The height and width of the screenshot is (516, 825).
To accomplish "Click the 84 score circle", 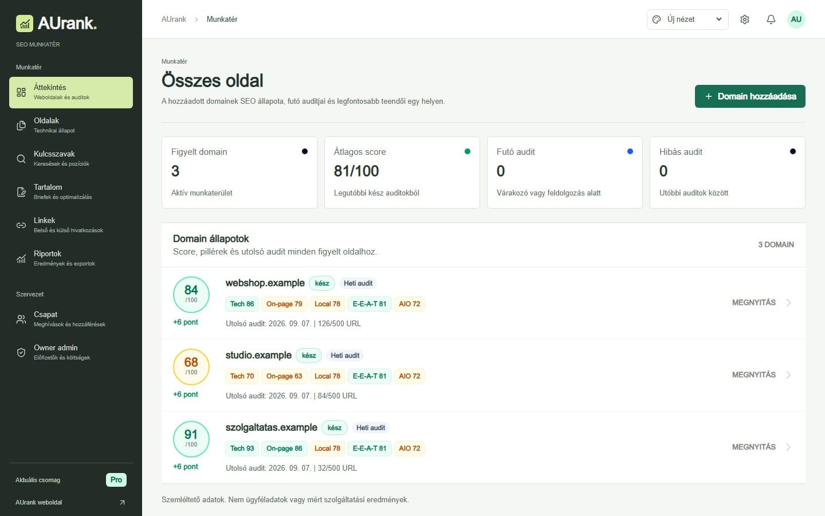I will pos(191,295).
